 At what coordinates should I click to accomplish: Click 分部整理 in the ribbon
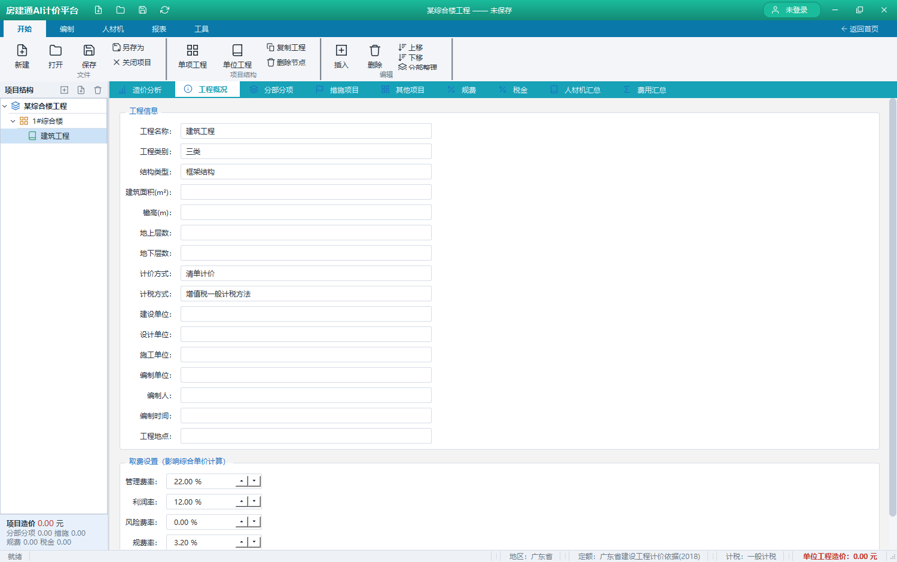[417, 67]
